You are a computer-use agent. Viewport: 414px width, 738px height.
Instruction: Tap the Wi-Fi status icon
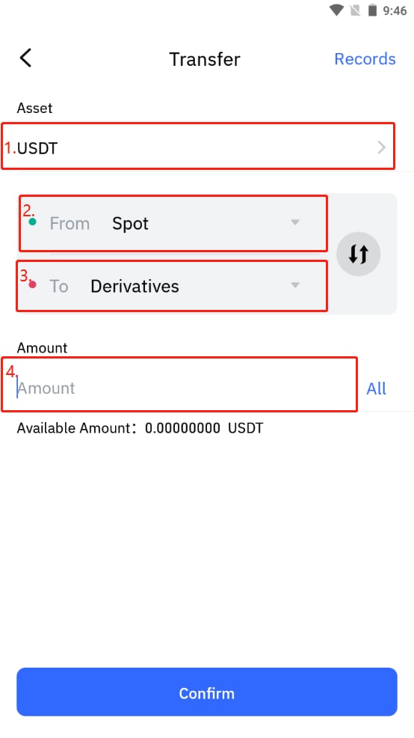click(x=336, y=10)
